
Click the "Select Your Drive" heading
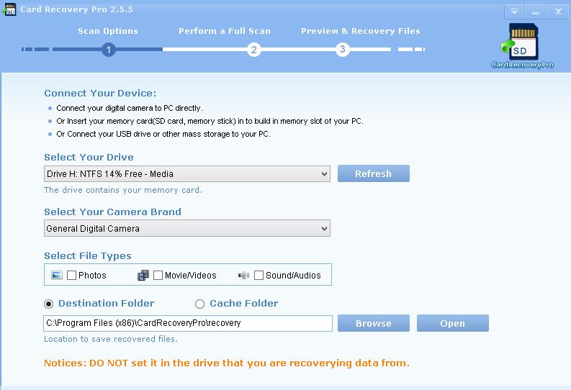point(89,157)
